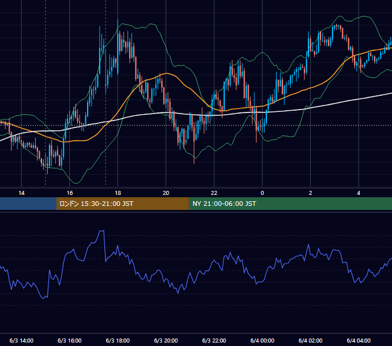This screenshot has height=346, width=392.
Task: Click the 2 hour axis label
Action: 310,193
